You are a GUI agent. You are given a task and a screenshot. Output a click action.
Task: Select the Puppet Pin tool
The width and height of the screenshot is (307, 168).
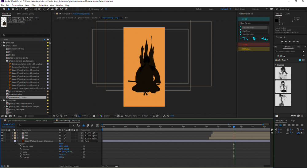66,9
